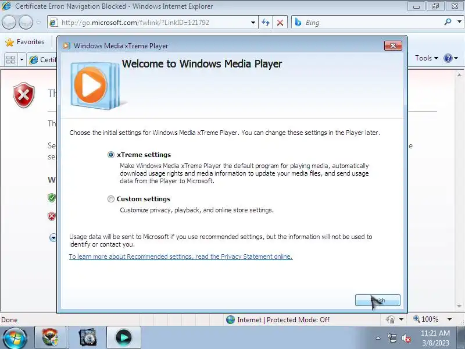Click the Internet Explorer forward button
465x349 pixels.
point(26,22)
